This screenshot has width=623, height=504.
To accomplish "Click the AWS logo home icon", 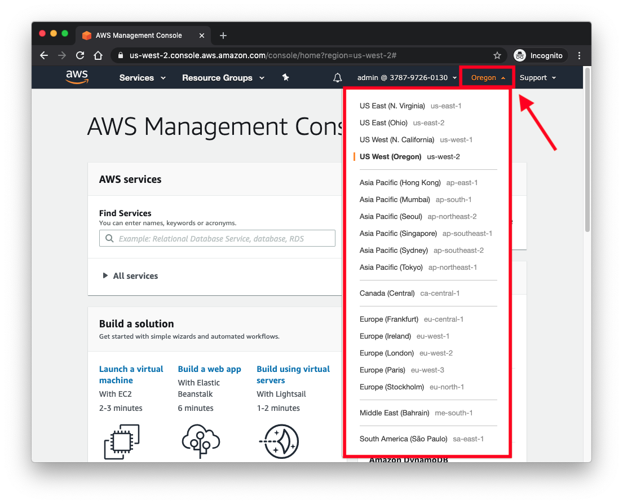I will [77, 77].
